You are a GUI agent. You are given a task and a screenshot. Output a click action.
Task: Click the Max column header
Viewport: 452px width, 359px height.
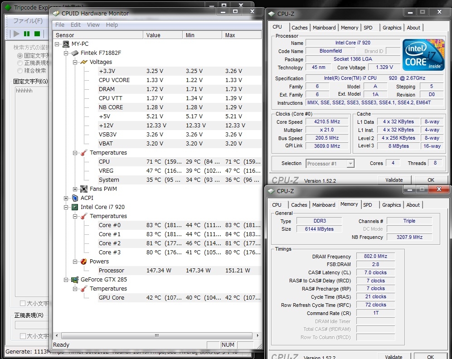click(x=242, y=35)
